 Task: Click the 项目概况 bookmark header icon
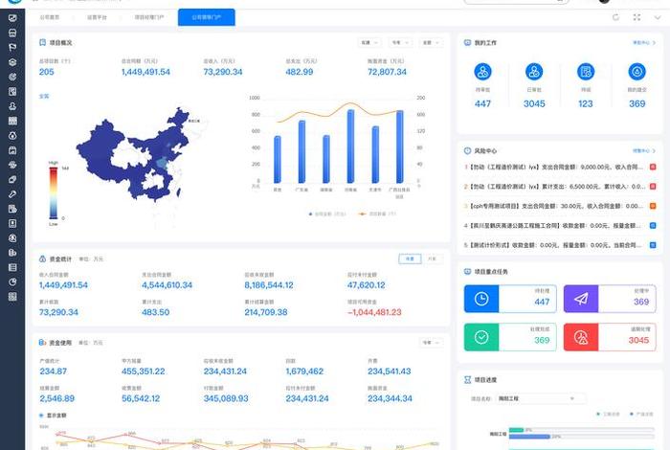click(42, 42)
